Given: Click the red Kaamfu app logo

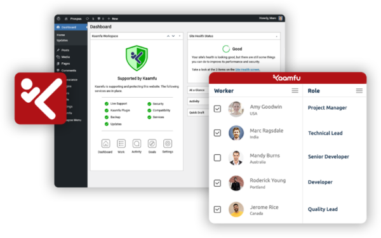Looking at the screenshot, I should 41,98.
